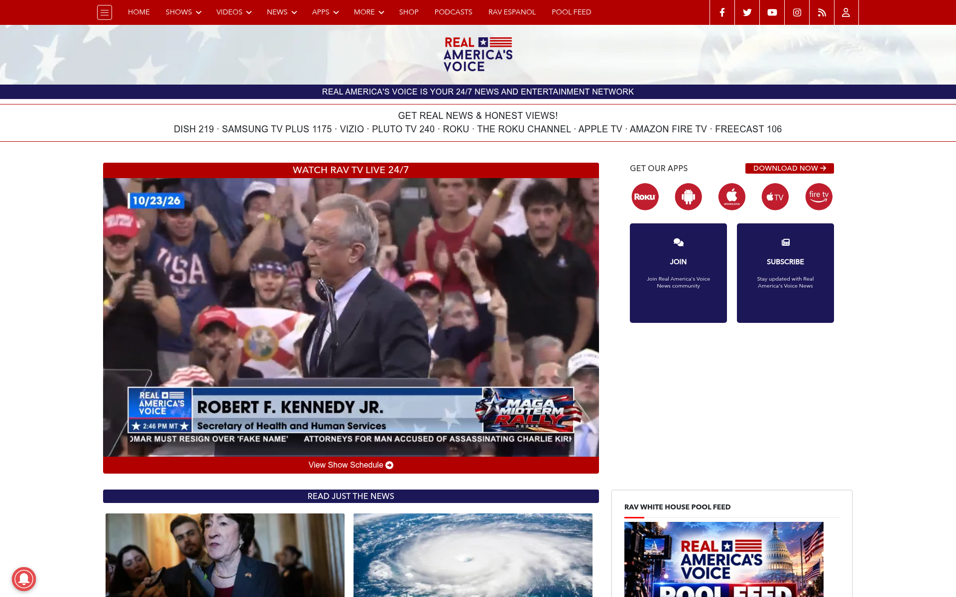Expand the Videos dropdown menu
Screen dimensions: 956x597
pos(234,12)
